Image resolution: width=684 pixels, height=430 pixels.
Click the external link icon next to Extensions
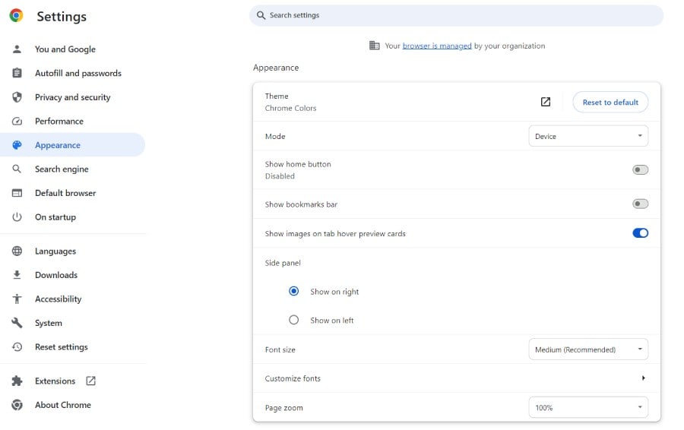(90, 381)
